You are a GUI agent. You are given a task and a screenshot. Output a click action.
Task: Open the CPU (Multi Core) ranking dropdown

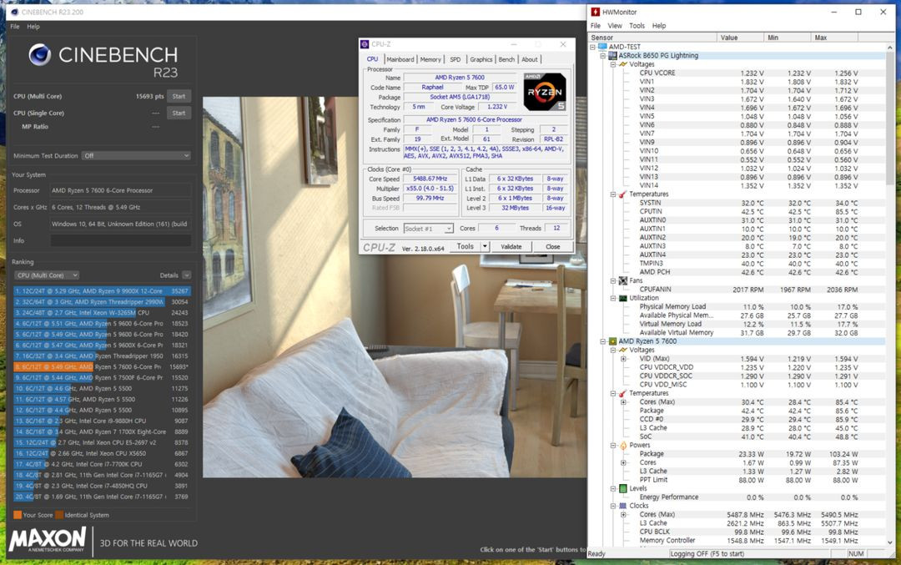pyautogui.click(x=47, y=275)
